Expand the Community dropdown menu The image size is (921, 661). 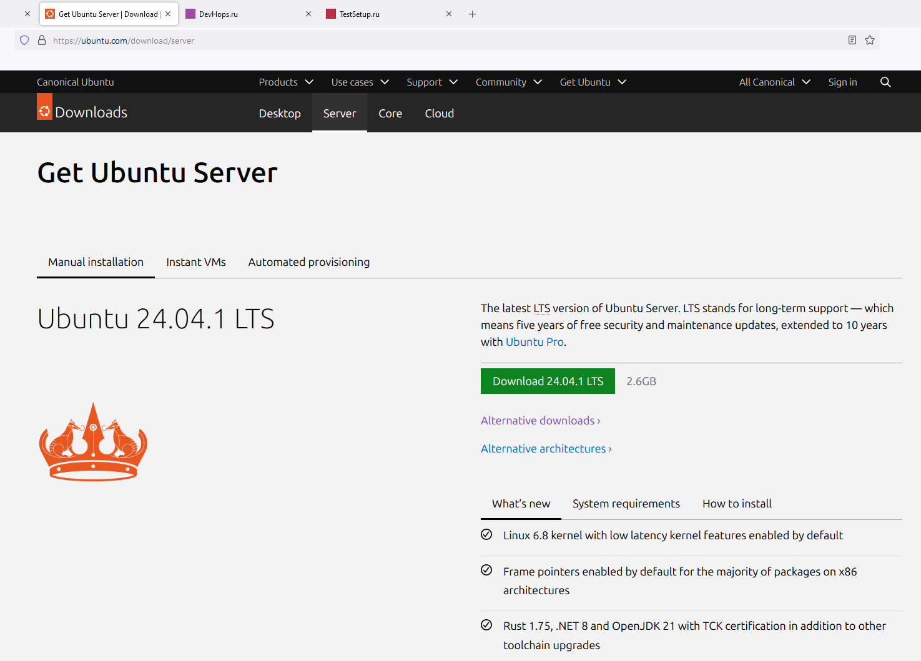pyautogui.click(x=509, y=82)
